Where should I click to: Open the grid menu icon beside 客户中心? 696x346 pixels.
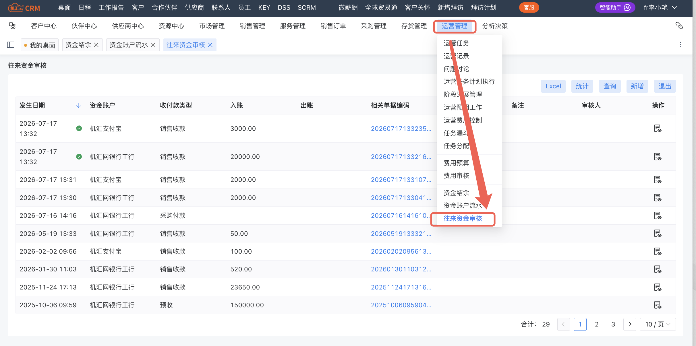click(12, 26)
